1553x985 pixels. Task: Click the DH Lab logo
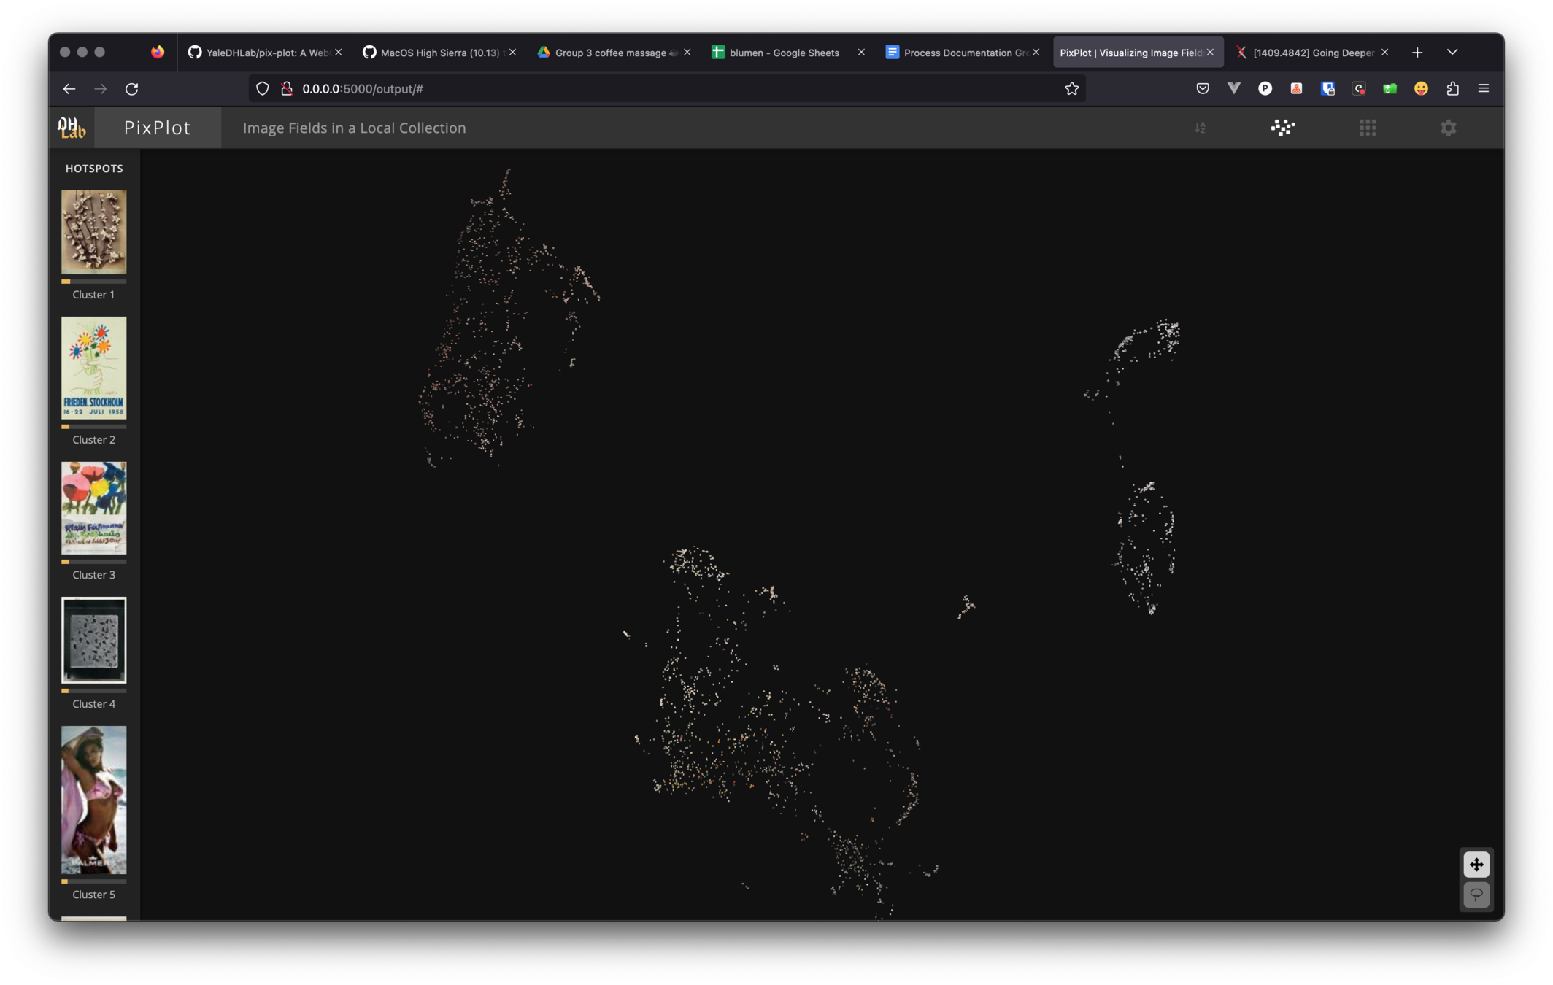[x=72, y=128]
